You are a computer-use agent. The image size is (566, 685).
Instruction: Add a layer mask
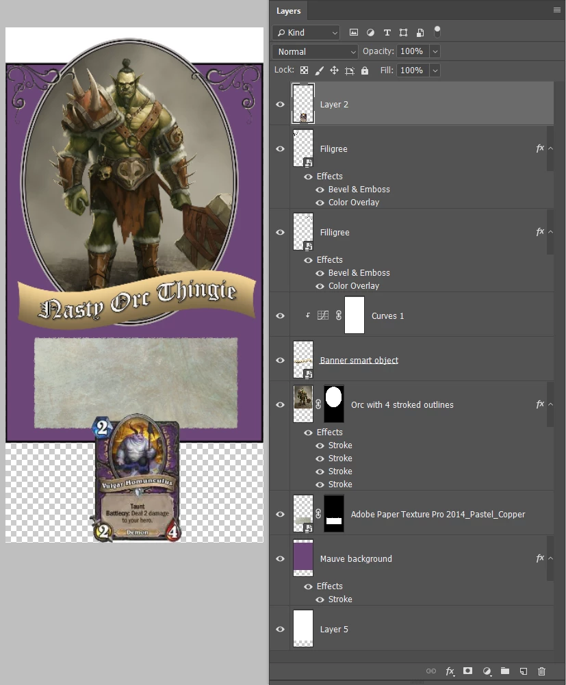point(467,671)
